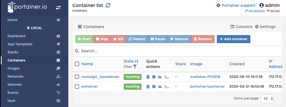This screenshot has height=107, width=286.
Task: Open the Items per page dropdown
Action: coord(267,99)
